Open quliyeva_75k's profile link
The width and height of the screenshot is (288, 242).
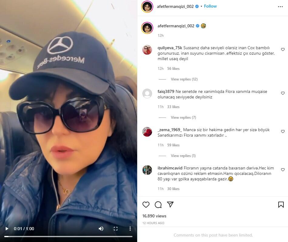coord(170,48)
